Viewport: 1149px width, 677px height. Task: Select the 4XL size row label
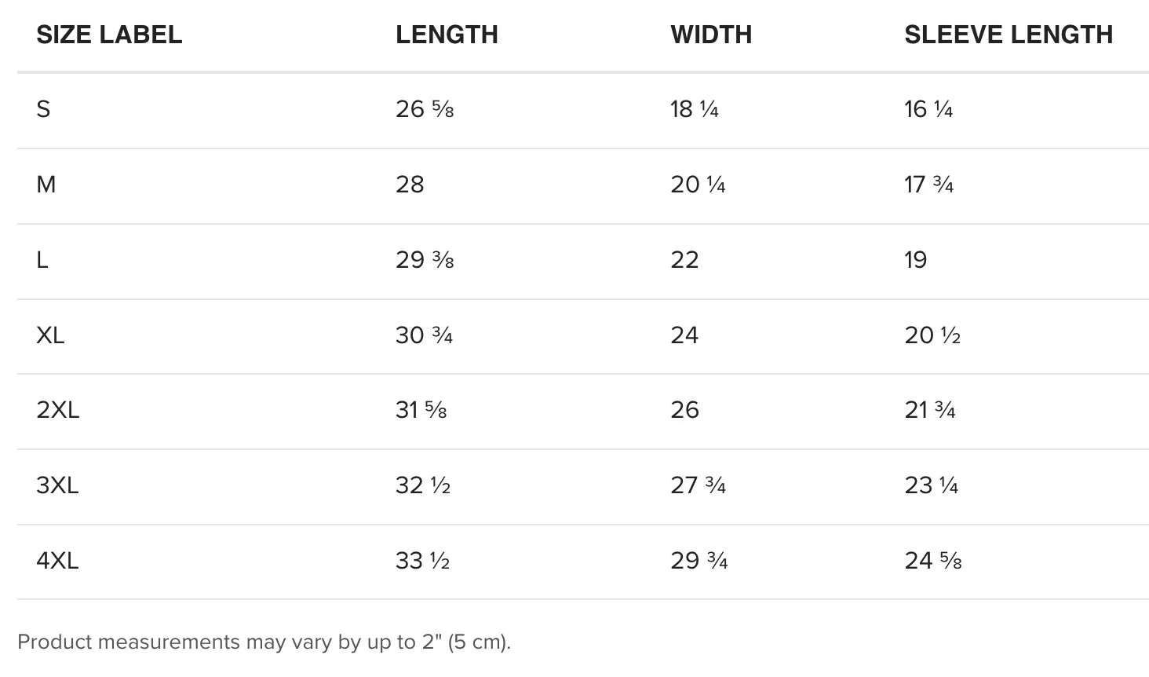[57, 561]
